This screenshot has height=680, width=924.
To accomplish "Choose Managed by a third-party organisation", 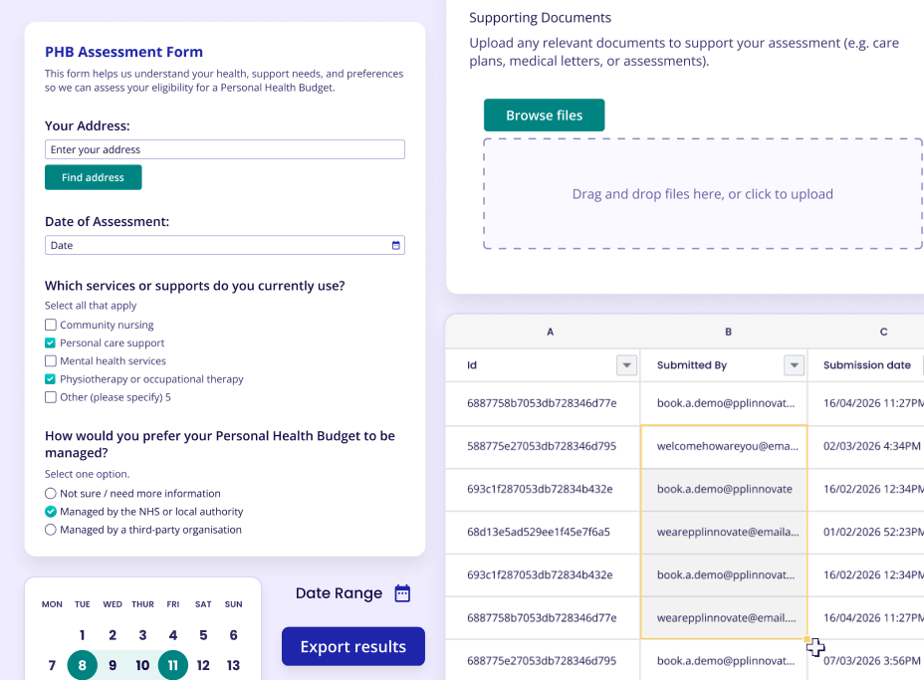I will coord(51,530).
